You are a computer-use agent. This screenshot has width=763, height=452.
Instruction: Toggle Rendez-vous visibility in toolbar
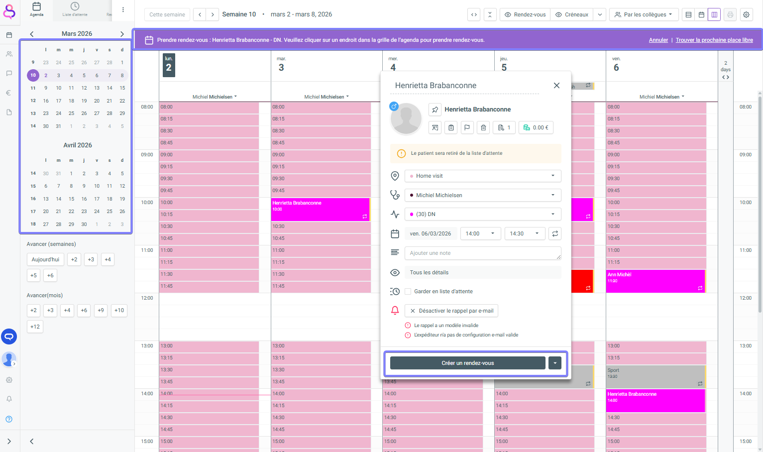click(x=525, y=14)
